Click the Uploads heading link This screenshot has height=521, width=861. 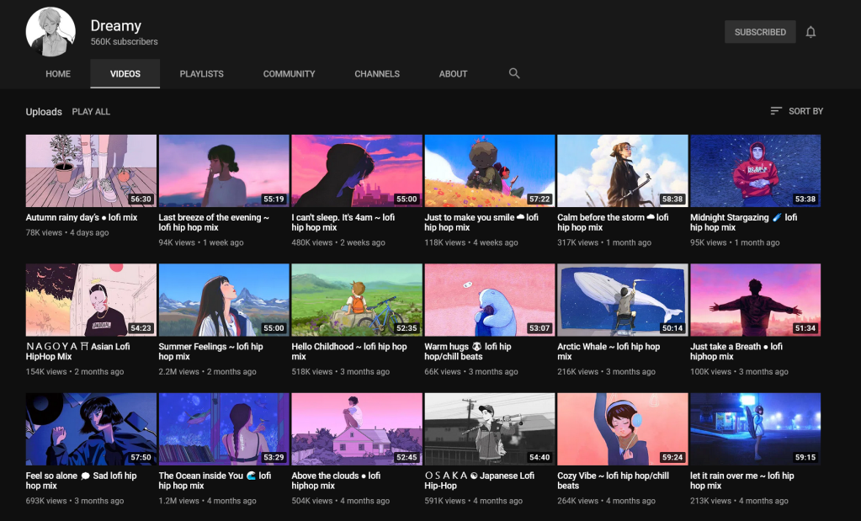coord(44,112)
